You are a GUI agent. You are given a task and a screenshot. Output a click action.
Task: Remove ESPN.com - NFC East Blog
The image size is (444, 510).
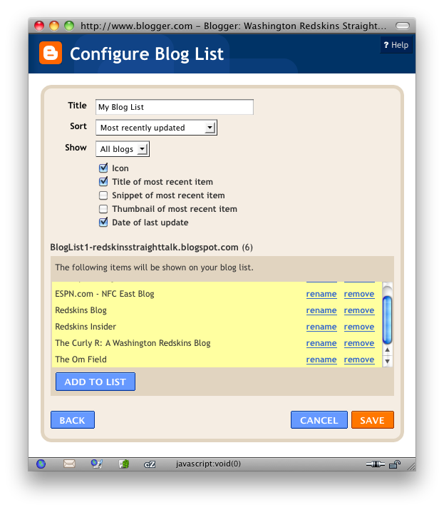(359, 294)
